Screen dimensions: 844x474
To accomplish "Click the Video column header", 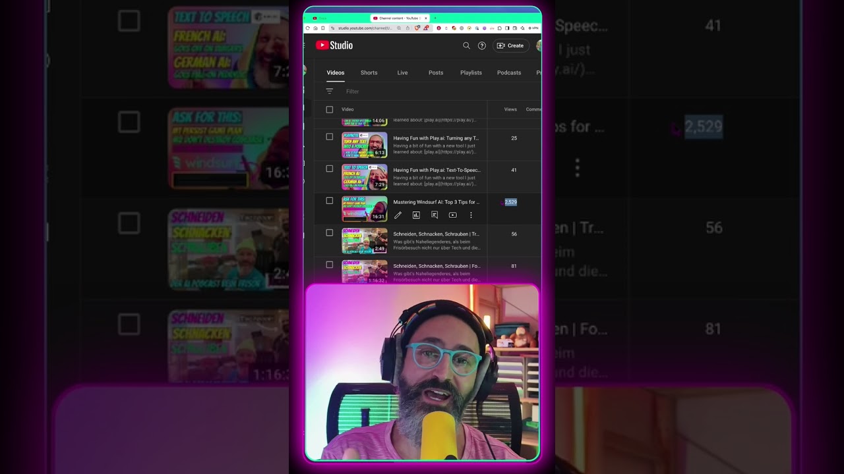I will pos(347,109).
